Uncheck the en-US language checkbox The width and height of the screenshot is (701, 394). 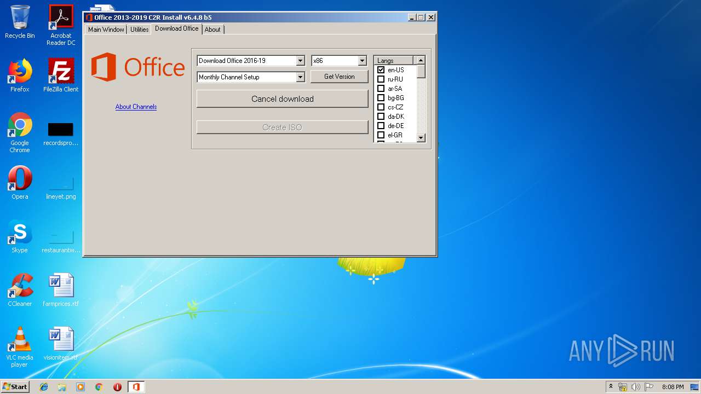coord(381,70)
